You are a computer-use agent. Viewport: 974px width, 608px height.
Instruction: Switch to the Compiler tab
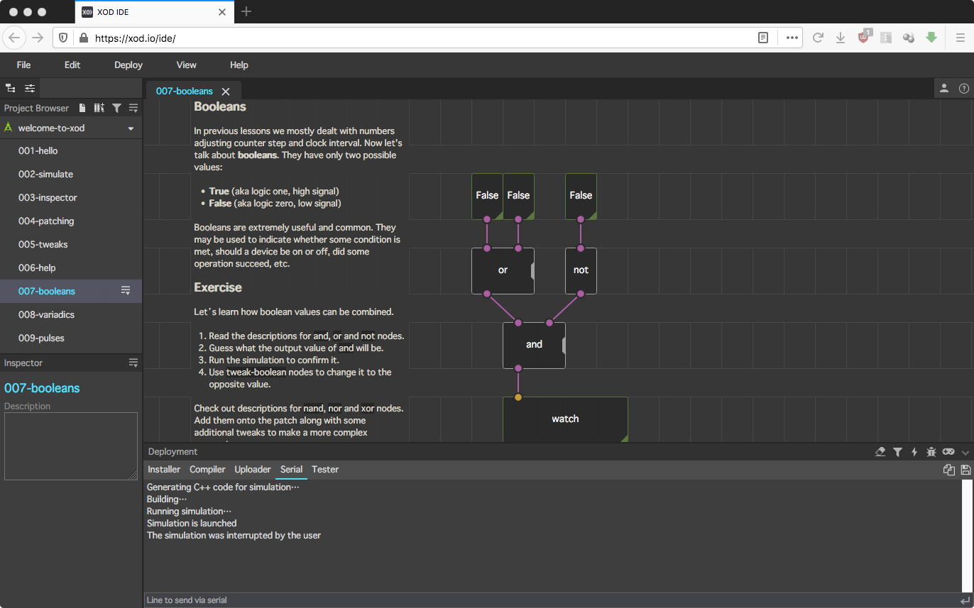click(x=207, y=470)
